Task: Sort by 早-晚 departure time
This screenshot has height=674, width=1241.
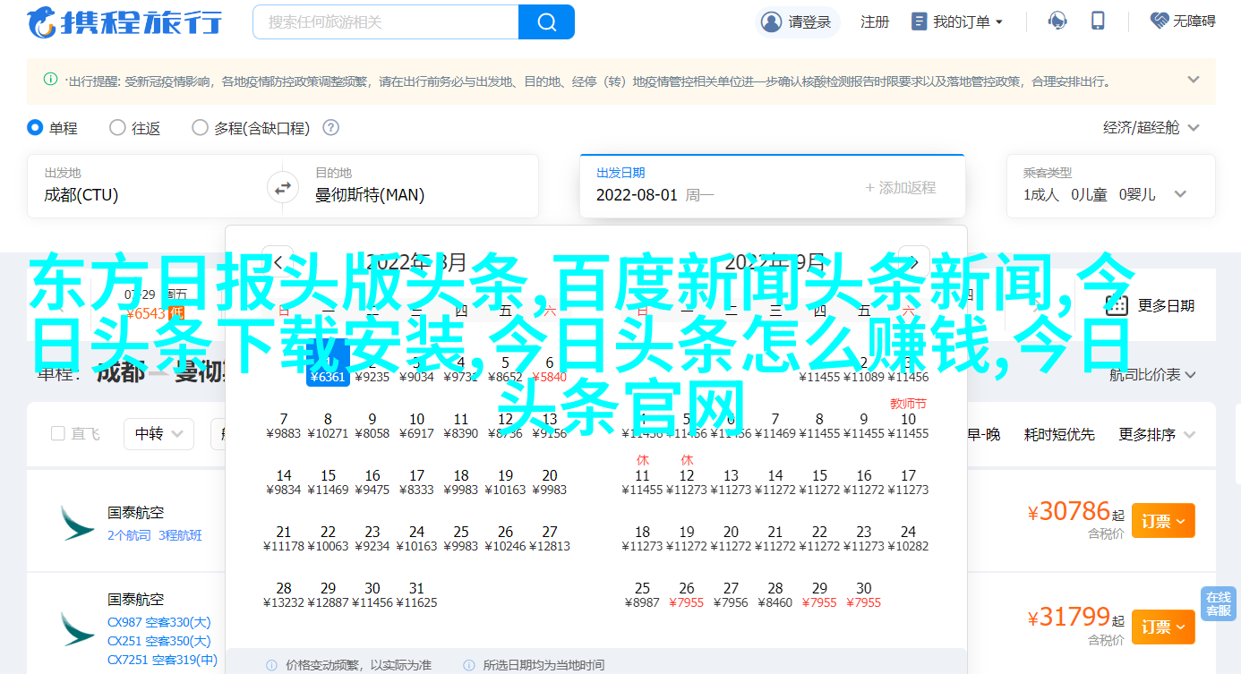Action: [983, 434]
